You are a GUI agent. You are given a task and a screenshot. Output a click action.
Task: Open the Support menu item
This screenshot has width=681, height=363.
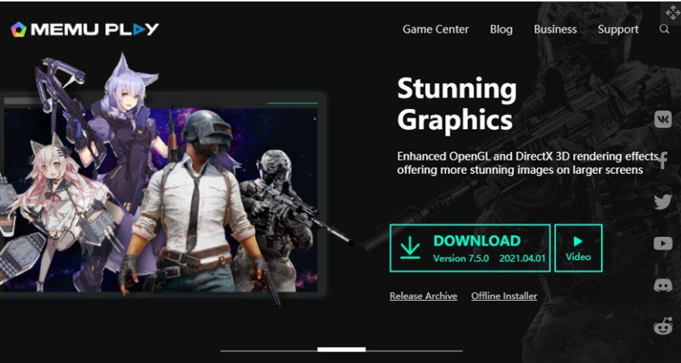pos(618,29)
